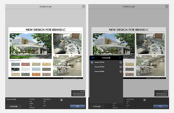Open print settings gear in left screen

(62, 100)
